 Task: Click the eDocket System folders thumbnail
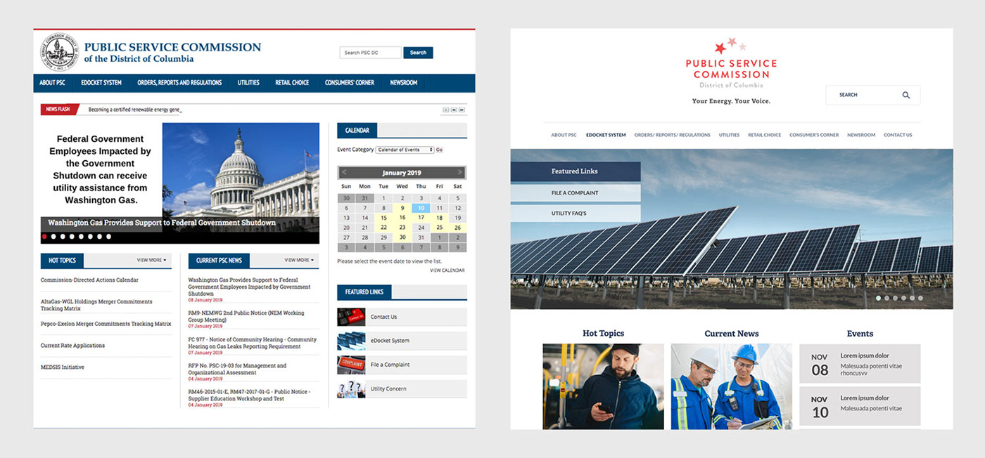[351, 341]
